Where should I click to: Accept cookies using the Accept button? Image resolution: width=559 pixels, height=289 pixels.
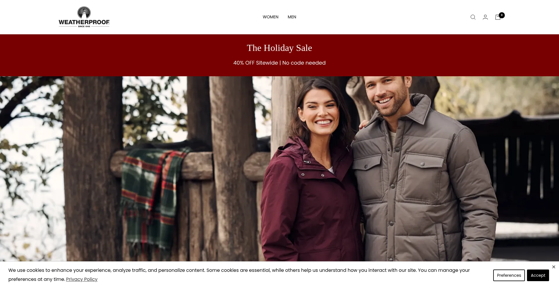[x=538, y=275]
